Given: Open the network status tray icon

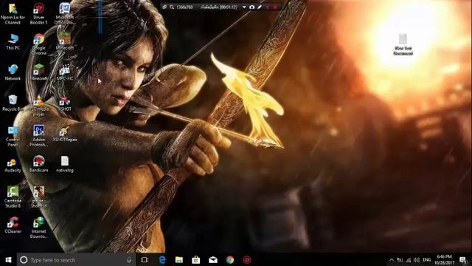Looking at the screenshot, I should 409,259.
